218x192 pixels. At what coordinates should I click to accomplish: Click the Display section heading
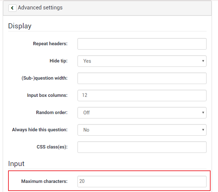[20, 26]
